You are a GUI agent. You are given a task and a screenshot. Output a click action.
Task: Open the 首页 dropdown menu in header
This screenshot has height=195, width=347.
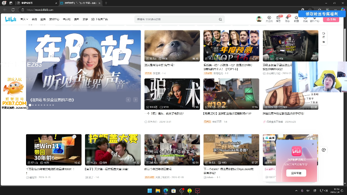pyautogui.click(x=24, y=19)
